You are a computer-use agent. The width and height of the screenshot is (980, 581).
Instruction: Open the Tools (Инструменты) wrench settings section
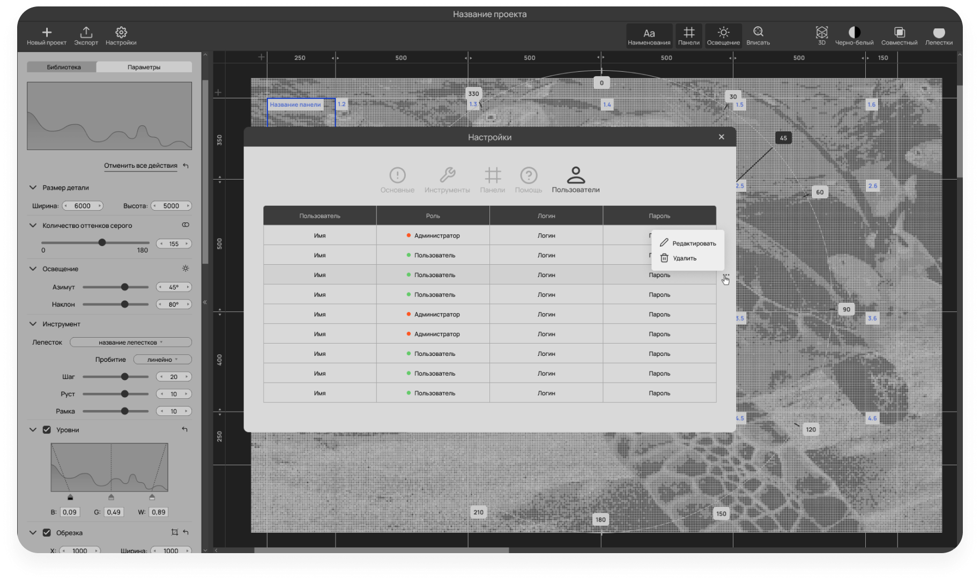(x=447, y=175)
